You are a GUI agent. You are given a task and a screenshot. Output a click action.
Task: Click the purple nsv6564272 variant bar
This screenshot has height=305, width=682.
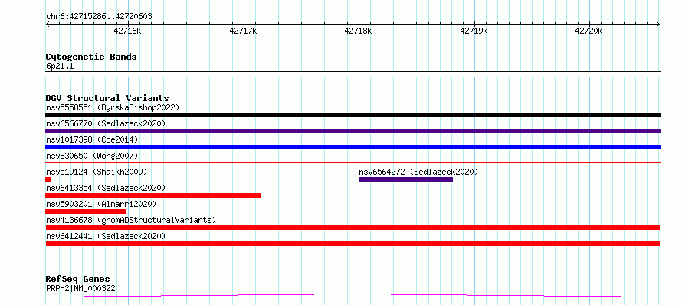coord(406,179)
